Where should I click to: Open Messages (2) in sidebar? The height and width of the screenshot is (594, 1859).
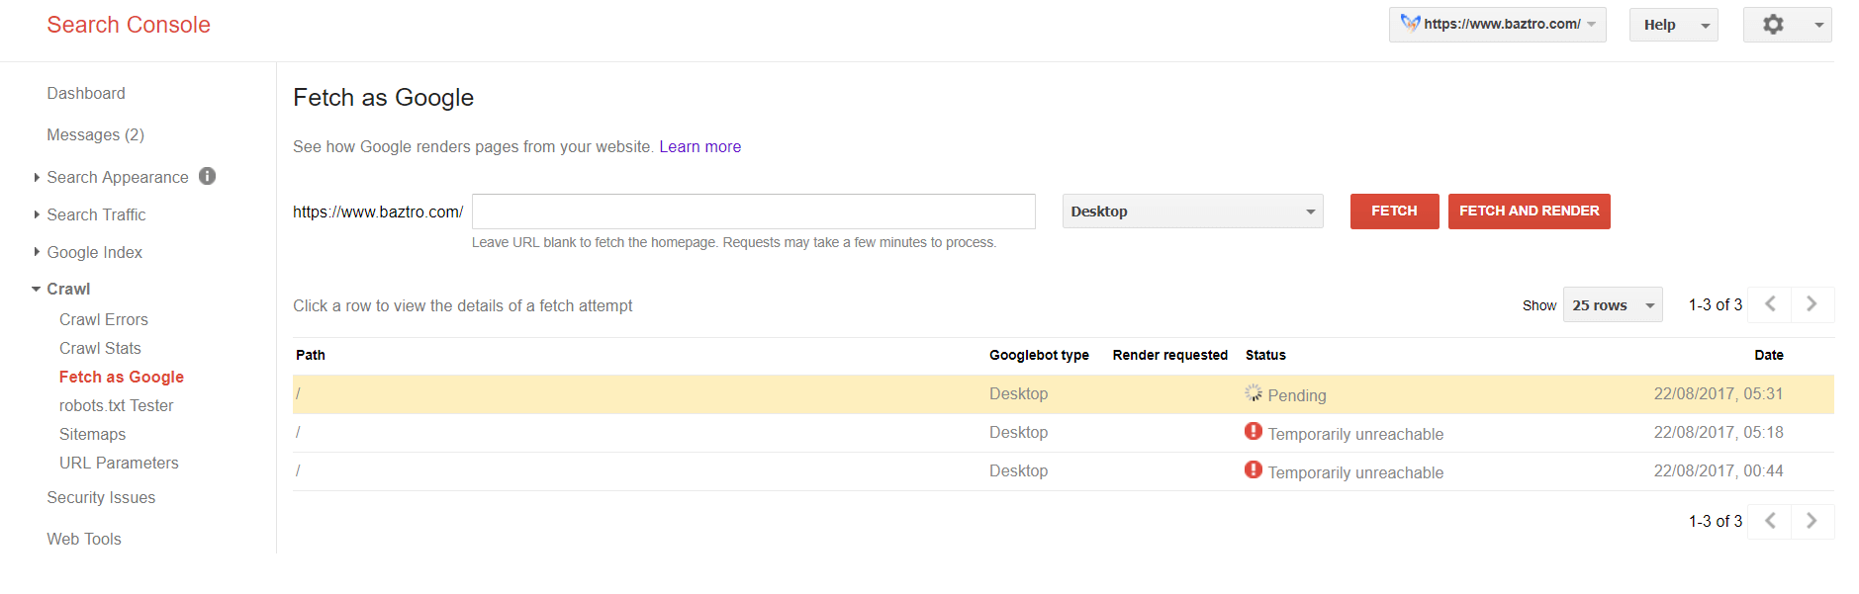click(96, 134)
